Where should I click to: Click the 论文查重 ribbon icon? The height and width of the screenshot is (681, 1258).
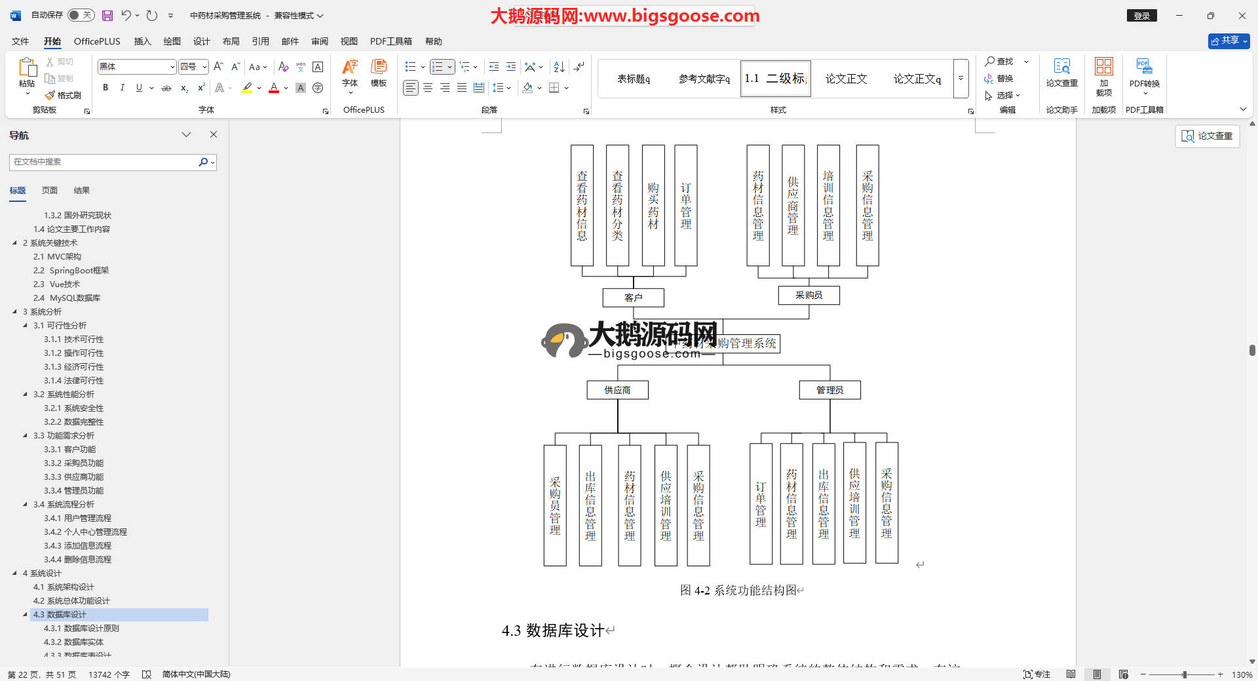[1061, 73]
